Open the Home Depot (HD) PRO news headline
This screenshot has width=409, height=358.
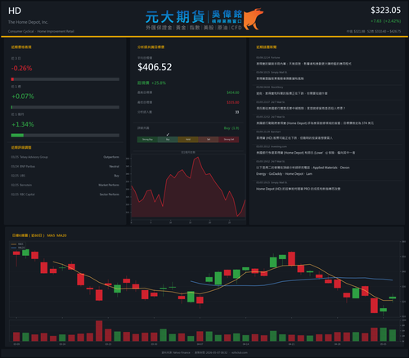[x=298, y=189]
